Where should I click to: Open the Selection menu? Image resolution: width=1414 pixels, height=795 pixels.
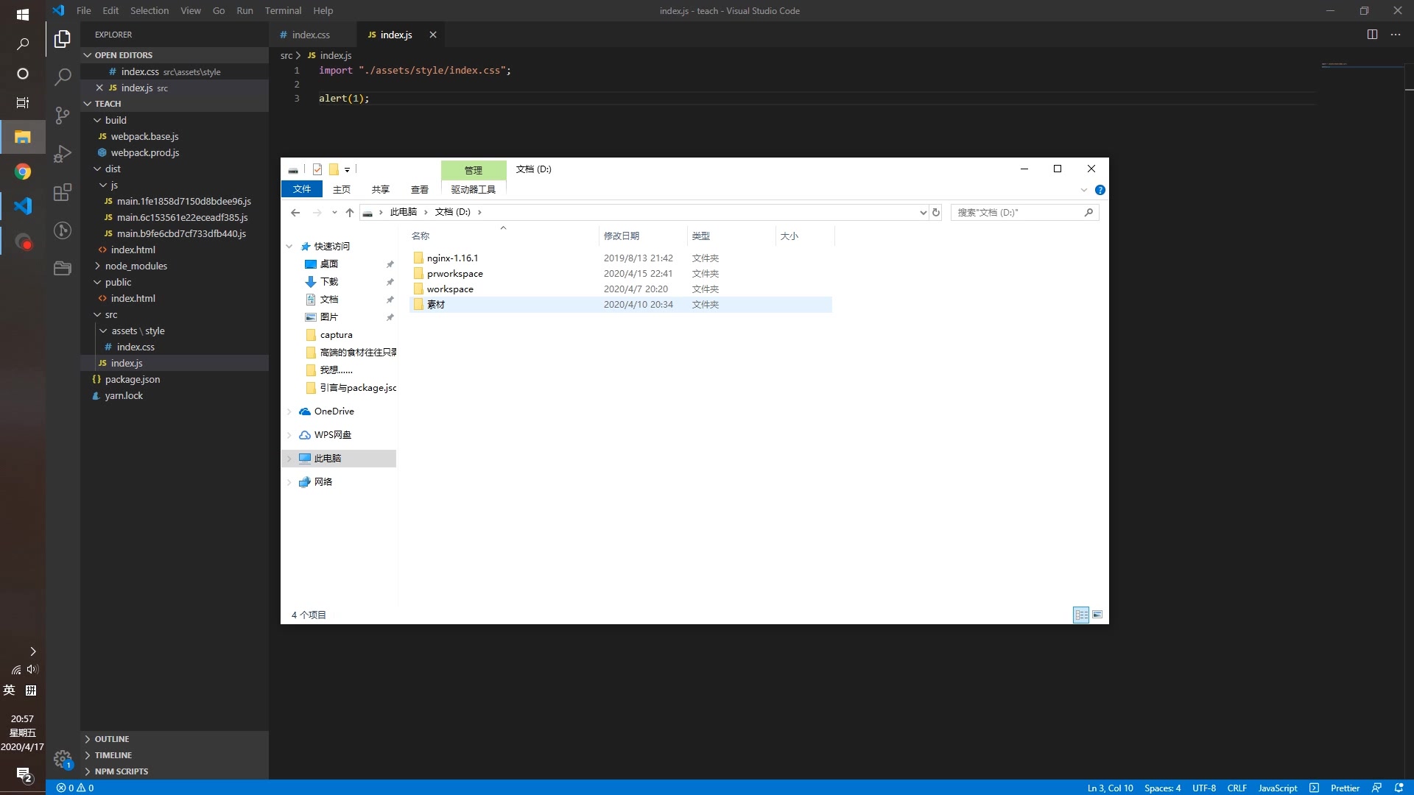[x=150, y=10]
